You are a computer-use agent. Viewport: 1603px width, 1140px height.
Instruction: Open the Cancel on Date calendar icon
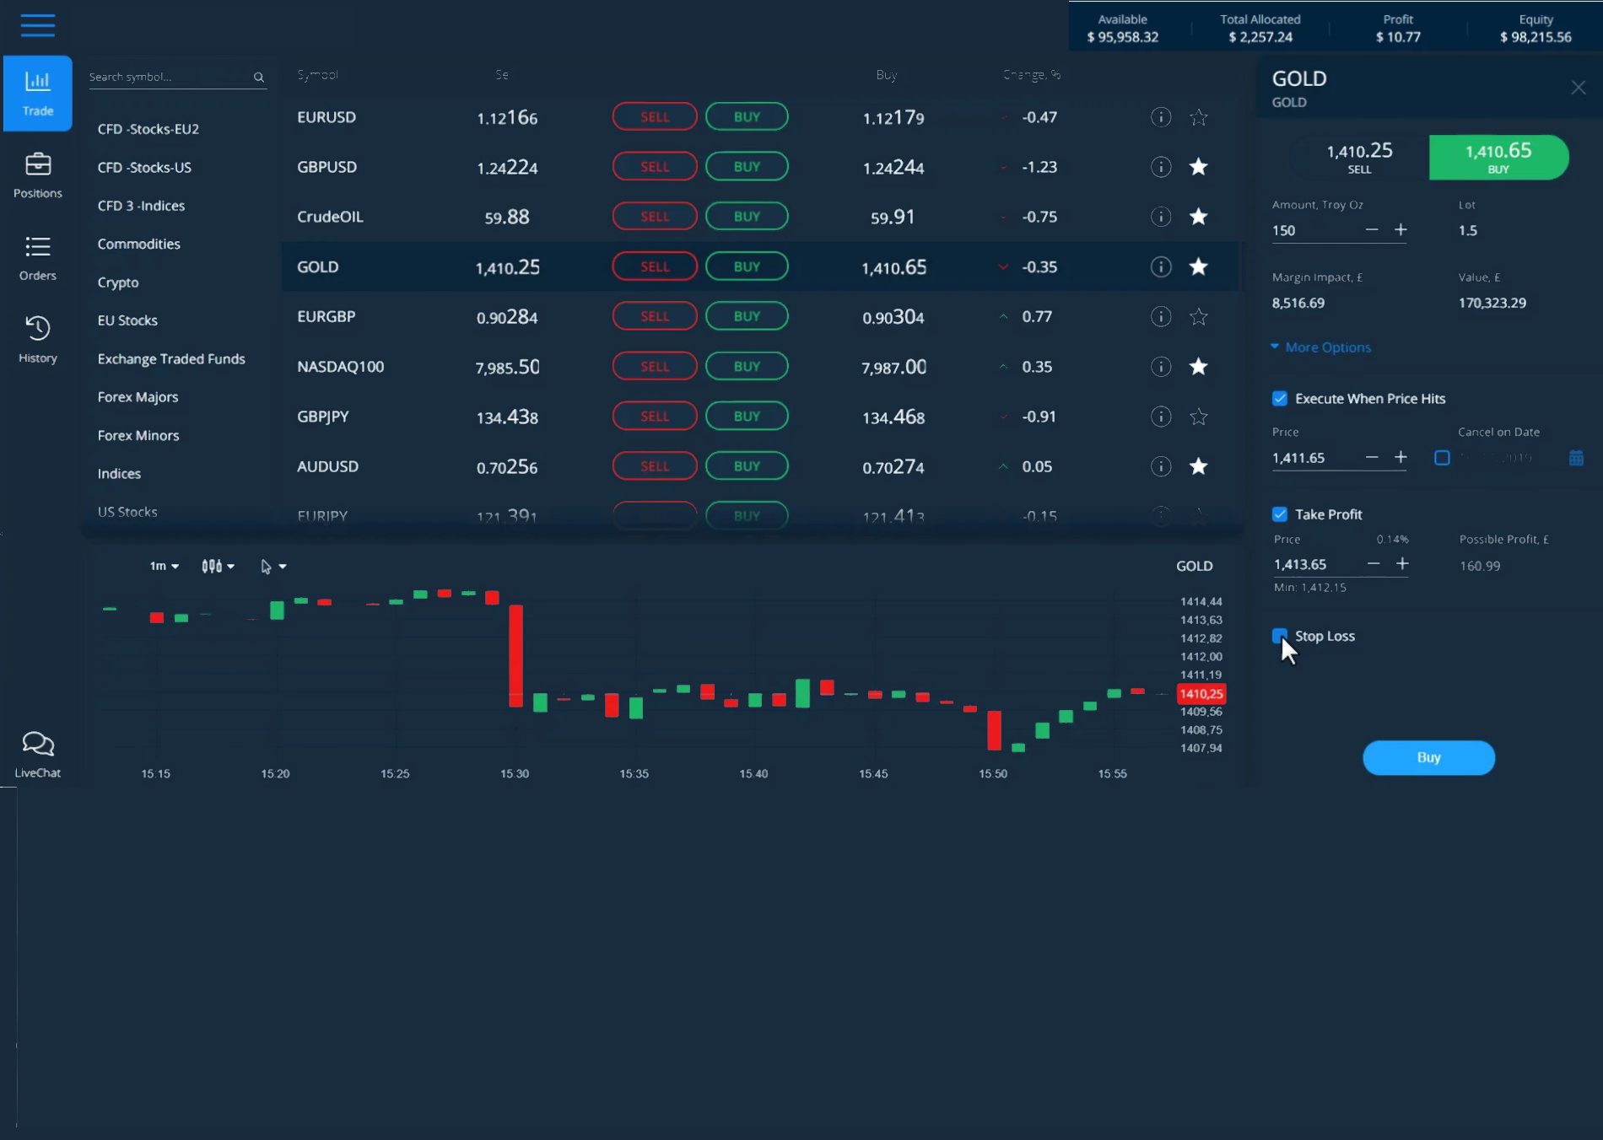point(1576,458)
